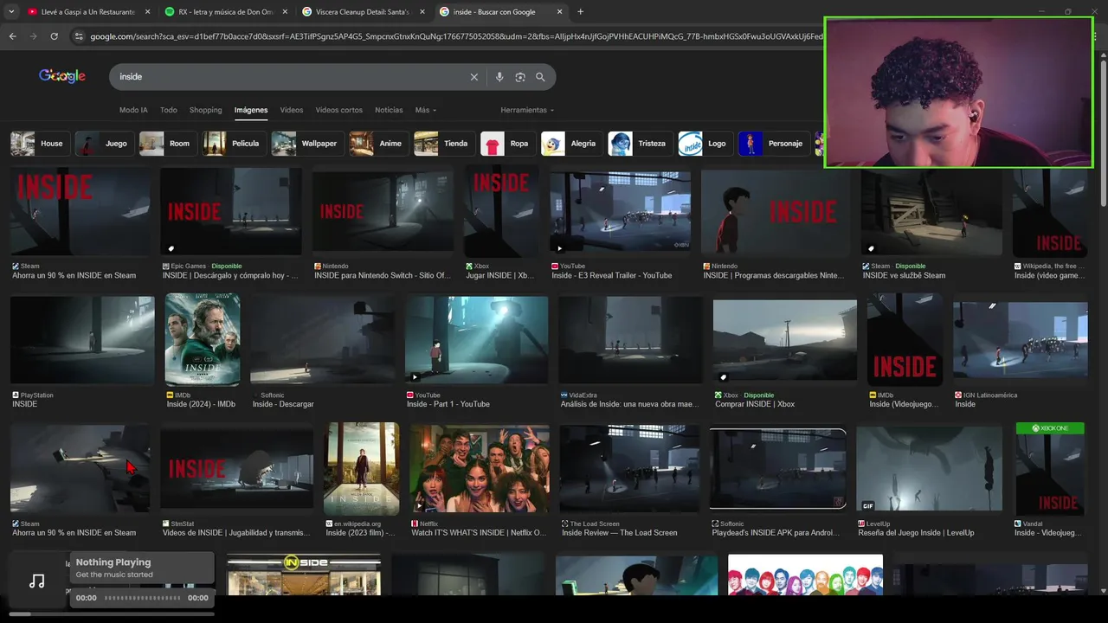
Task: Clear the search box with the X icon
Action: tap(474, 77)
